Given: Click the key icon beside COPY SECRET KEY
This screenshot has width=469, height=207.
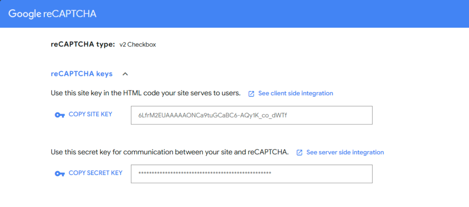Looking at the screenshot, I should (x=60, y=174).
